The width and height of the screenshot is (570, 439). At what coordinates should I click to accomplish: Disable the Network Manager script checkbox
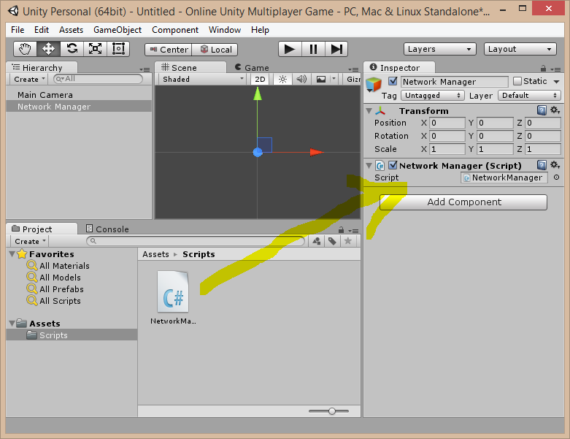click(393, 165)
